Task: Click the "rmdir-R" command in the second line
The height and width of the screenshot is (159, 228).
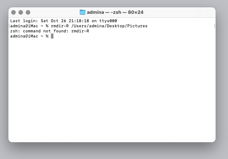Action: [60, 26]
